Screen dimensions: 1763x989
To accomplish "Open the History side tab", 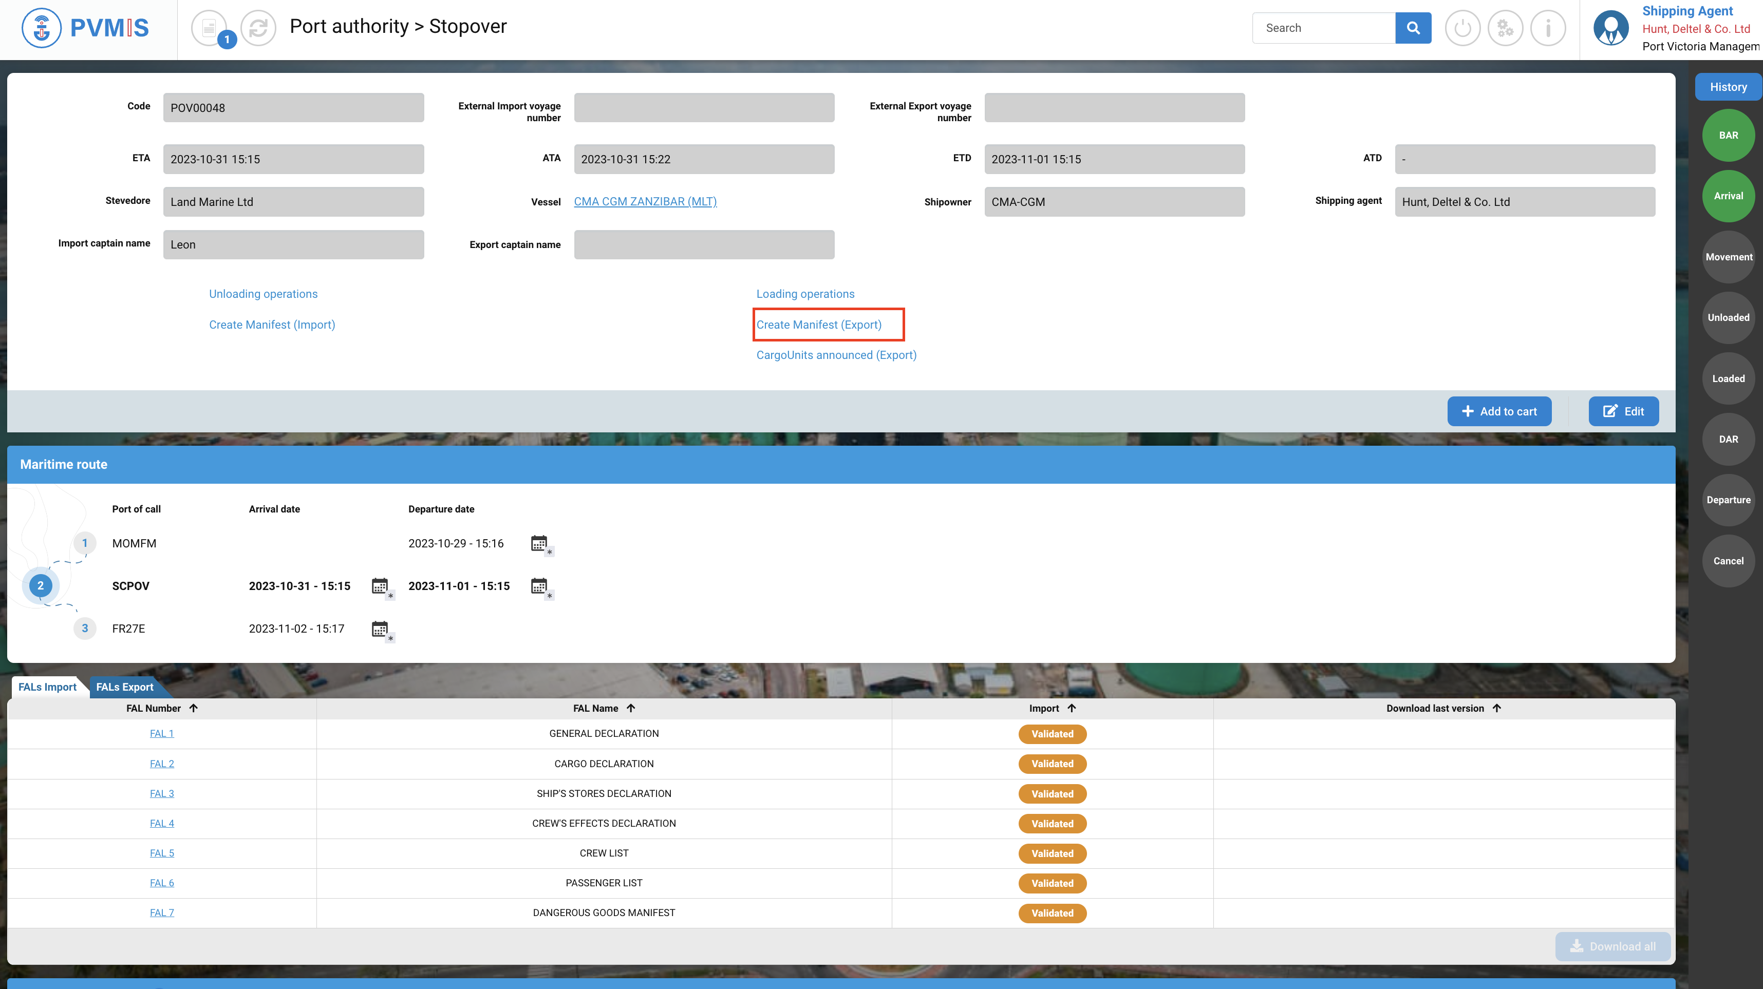I will point(1728,87).
